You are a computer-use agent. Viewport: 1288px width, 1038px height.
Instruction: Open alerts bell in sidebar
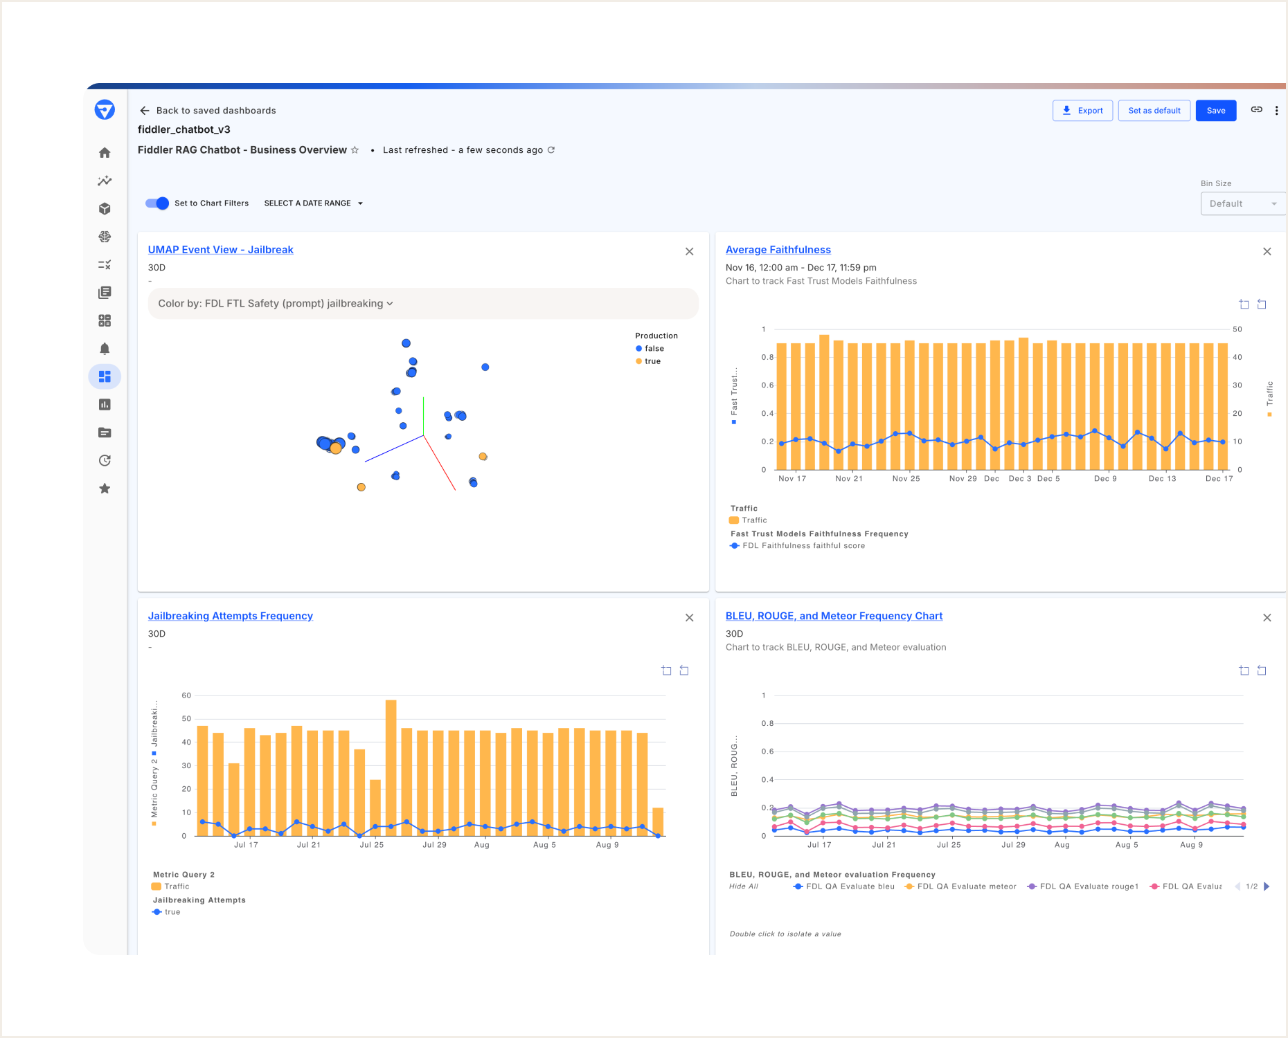click(105, 349)
